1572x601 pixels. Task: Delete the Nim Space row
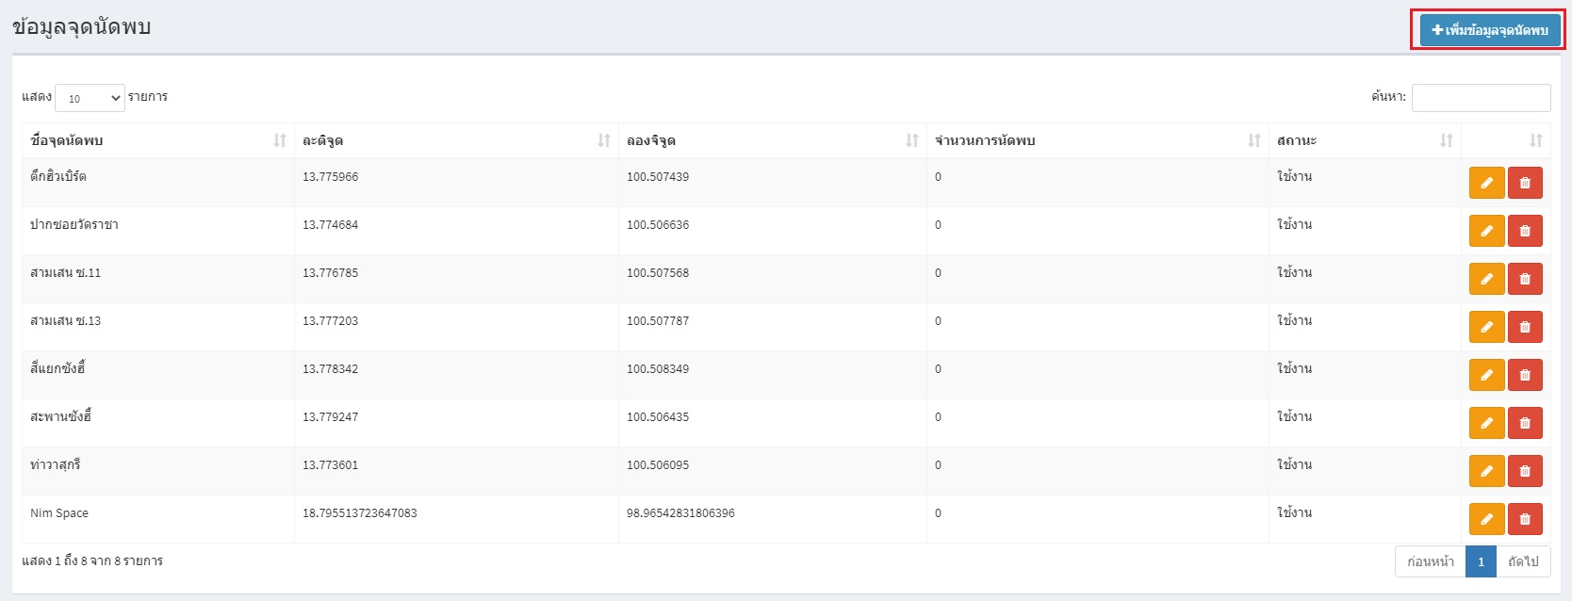tap(1525, 519)
